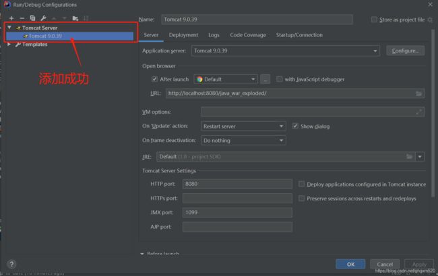This screenshot has height=276, width=438.
Task: Toggle Show dialog checkbox
Action: click(x=295, y=126)
